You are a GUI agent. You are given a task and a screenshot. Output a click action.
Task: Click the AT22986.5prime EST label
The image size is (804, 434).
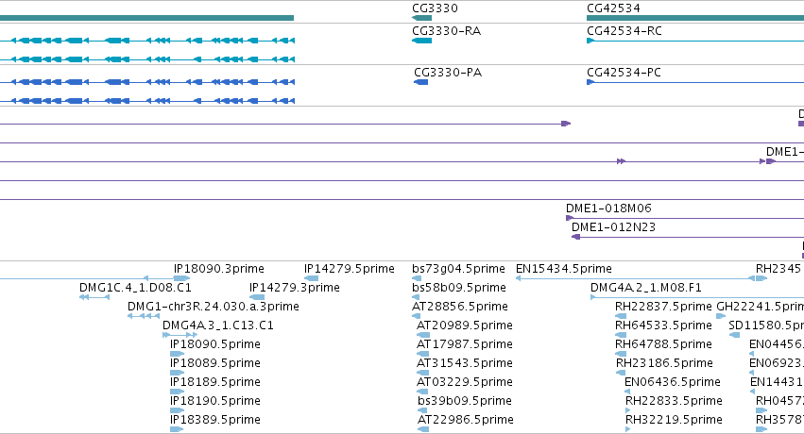(466, 420)
